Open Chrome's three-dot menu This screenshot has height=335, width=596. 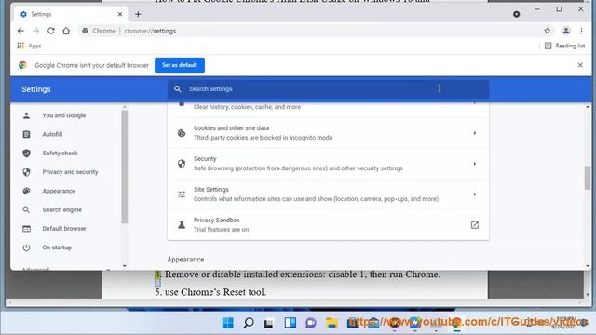point(581,31)
